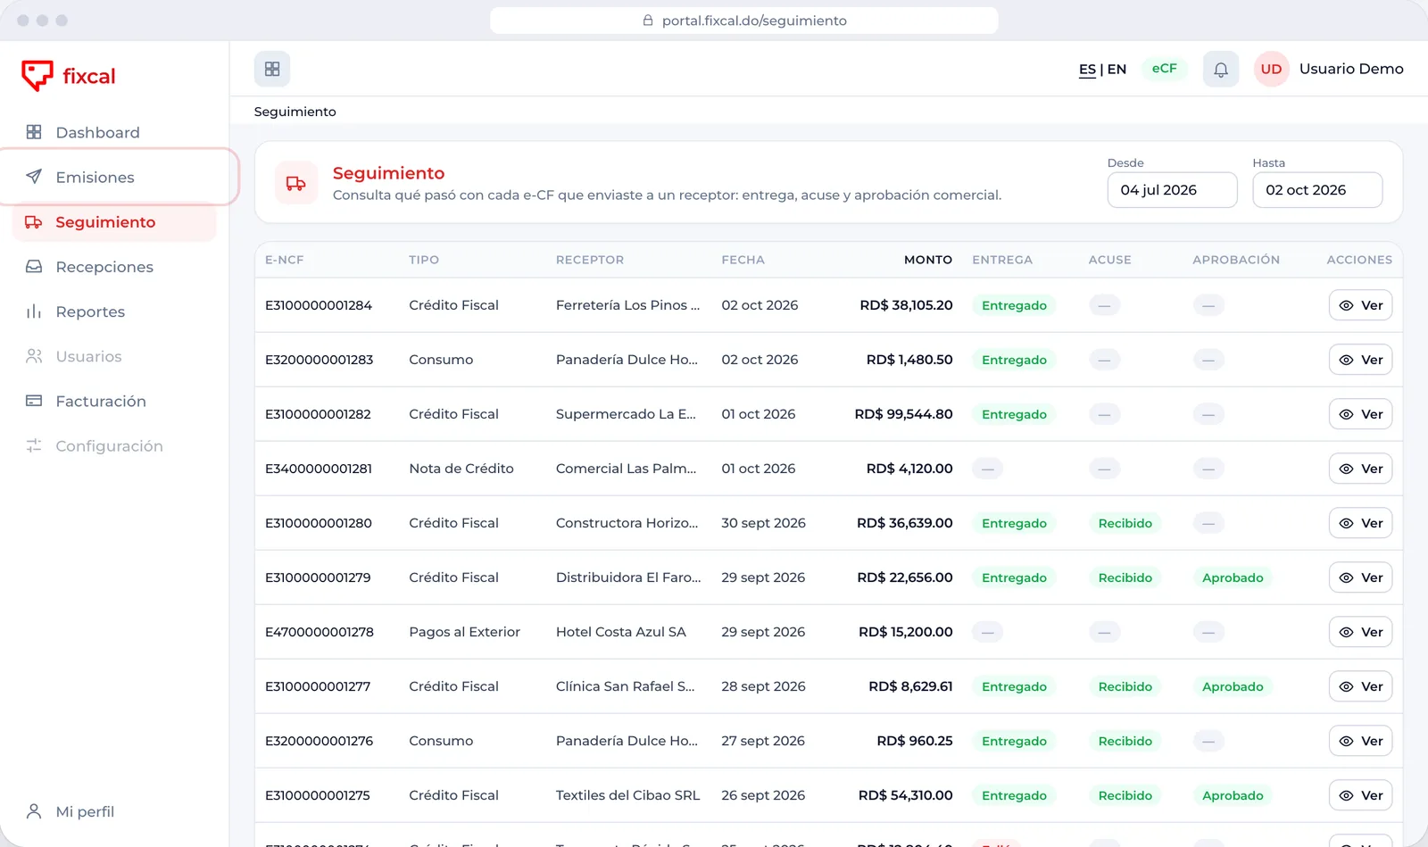Viewport: 1428px width, 847px height.
Task: Click Entregado badge for Supermercado La E...
Action: click(1014, 414)
